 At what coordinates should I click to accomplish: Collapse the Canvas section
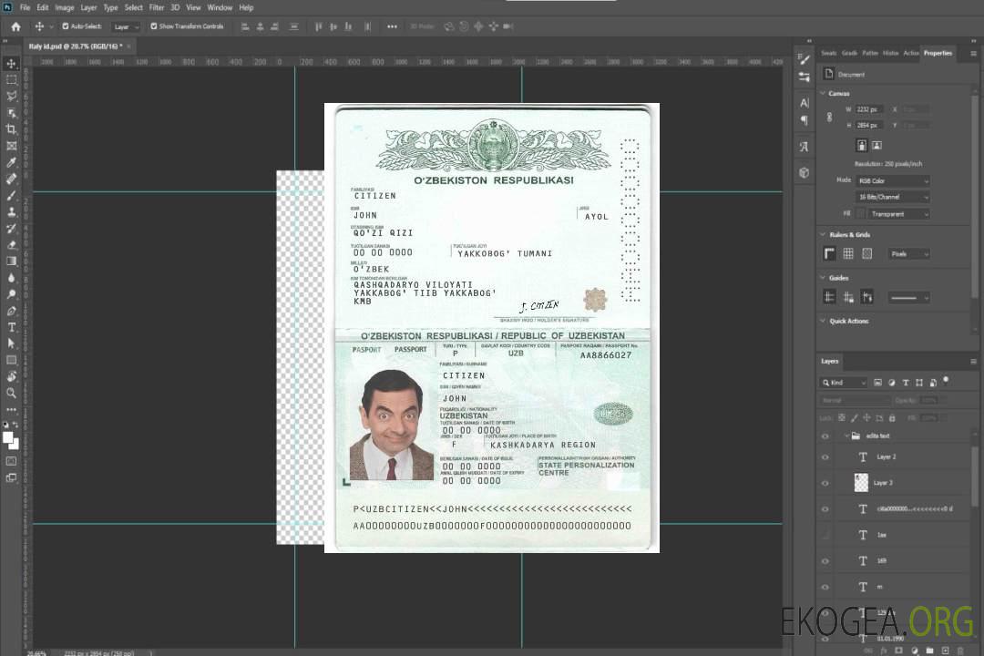tap(823, 93)
